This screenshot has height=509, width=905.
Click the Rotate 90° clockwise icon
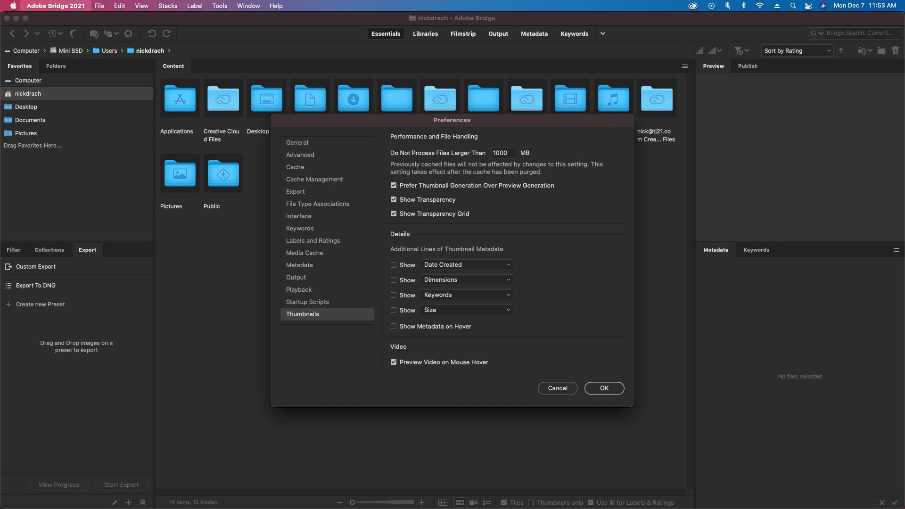[x=166, y=33]
